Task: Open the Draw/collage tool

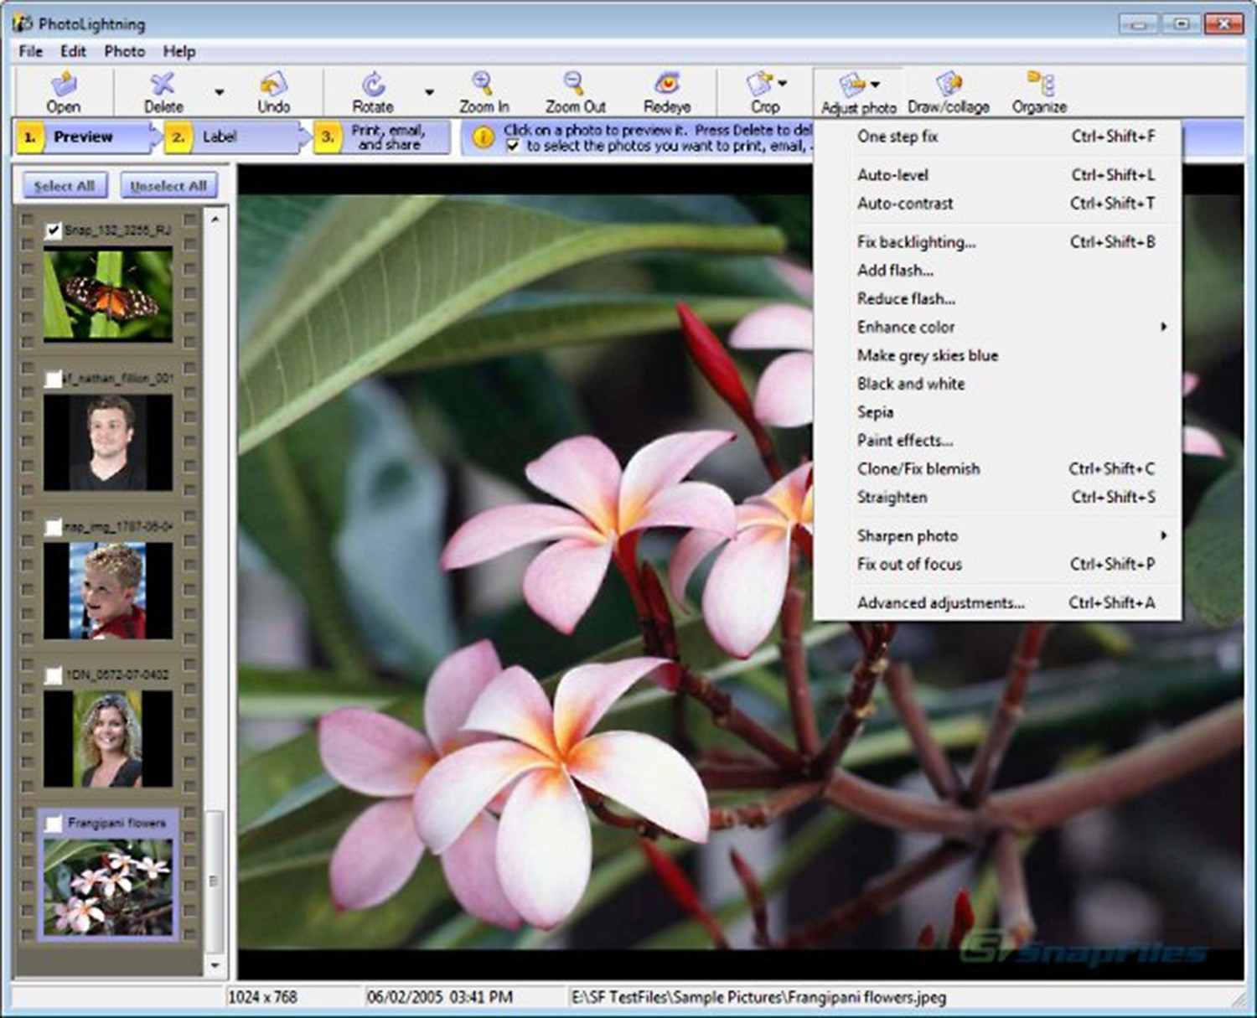Action: pyautogui.click(x=949, y=84)
